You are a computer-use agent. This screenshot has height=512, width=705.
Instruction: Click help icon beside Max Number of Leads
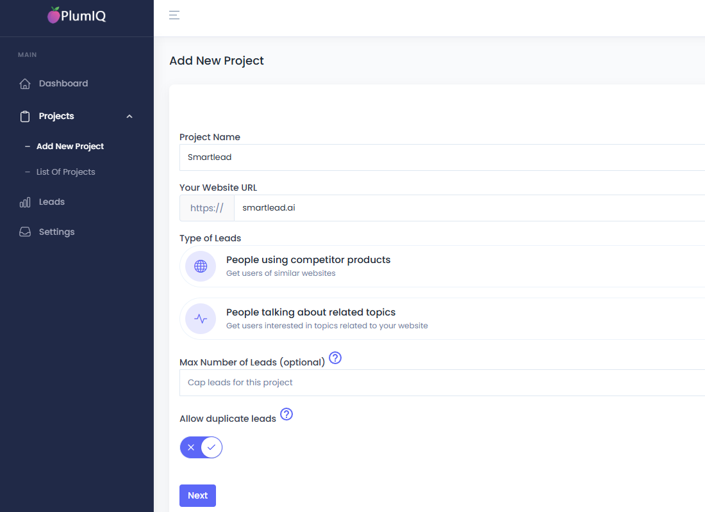click(x=335, y=358)
